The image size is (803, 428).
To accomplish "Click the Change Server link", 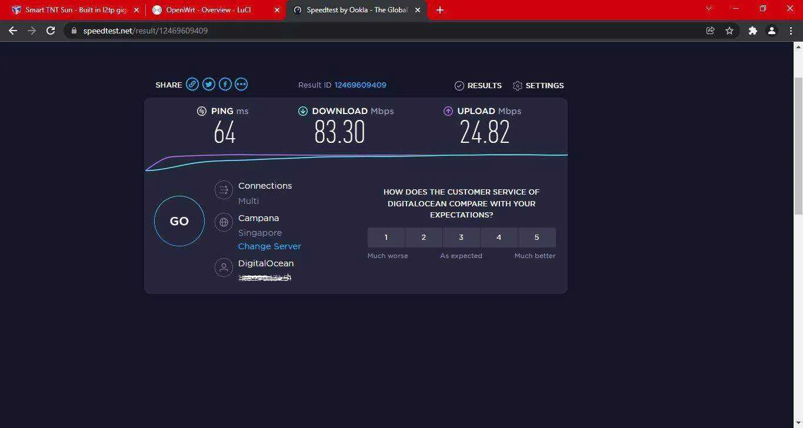I will pos(269,246).
